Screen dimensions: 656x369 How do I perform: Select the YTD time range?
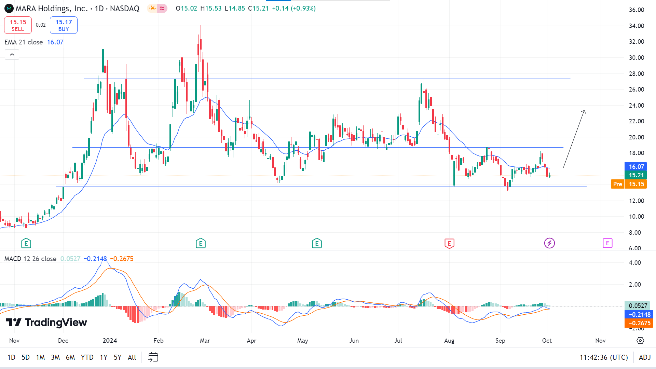87,357
